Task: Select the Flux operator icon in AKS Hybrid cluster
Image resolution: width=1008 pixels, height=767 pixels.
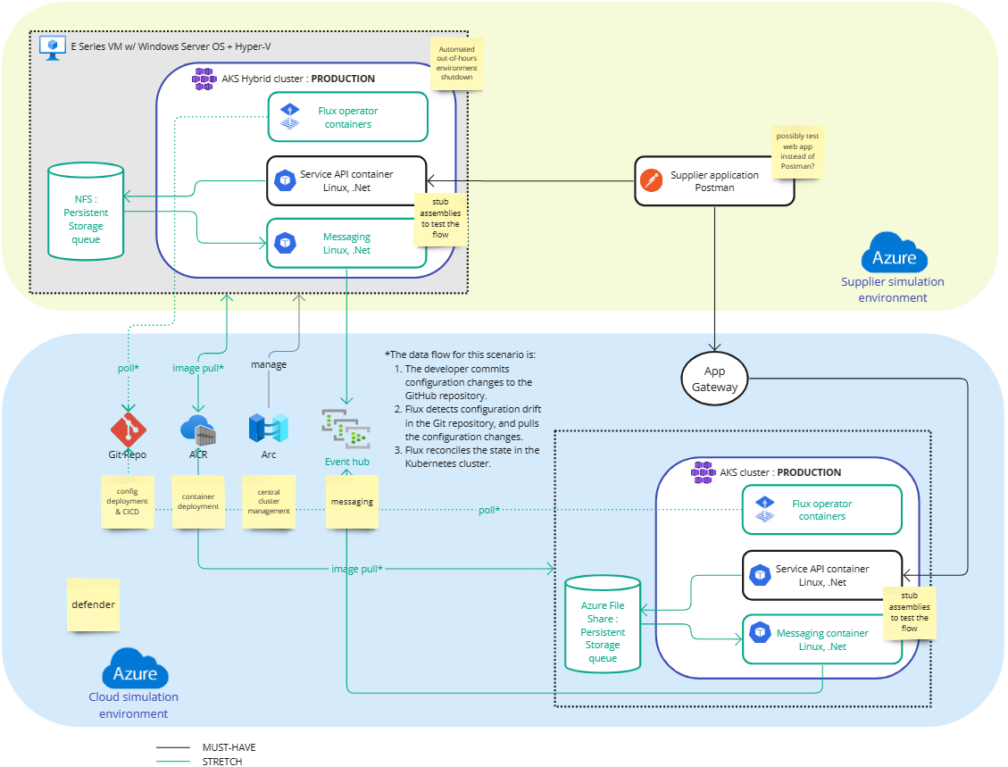Action: (288, 116)
